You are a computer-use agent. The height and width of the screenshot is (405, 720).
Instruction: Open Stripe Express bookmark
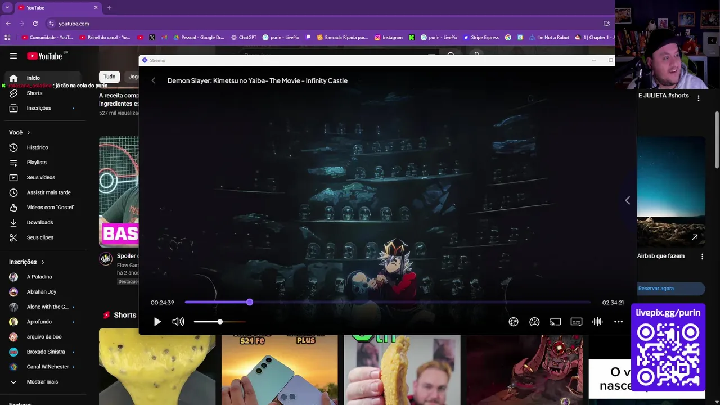click(x=481, y=38)
